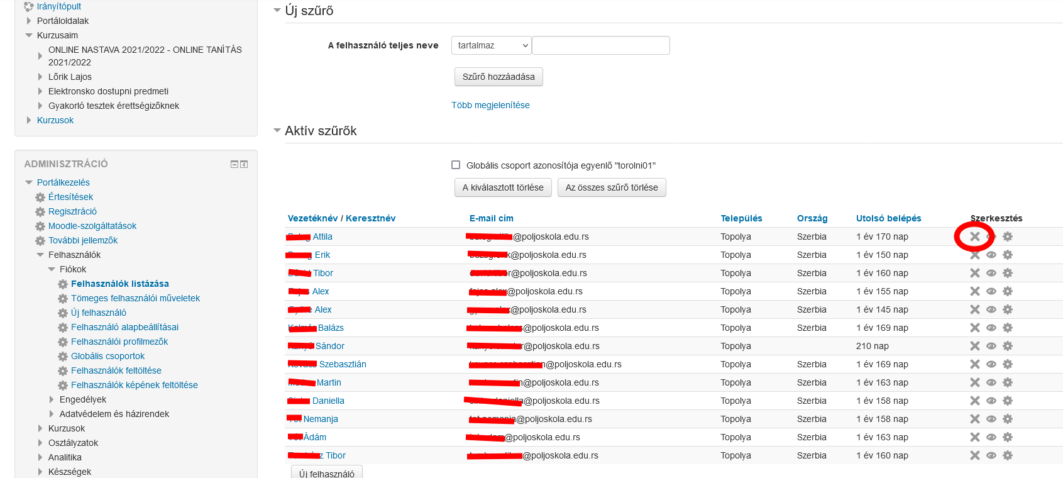Open Felhasználók listázása menu item
This screenshot has width=1063, height=478.
[120, 284]
